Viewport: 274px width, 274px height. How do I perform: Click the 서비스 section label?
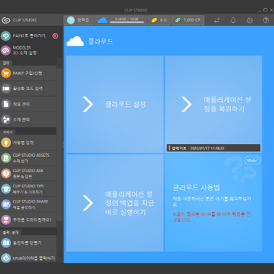tap(8, 132)
